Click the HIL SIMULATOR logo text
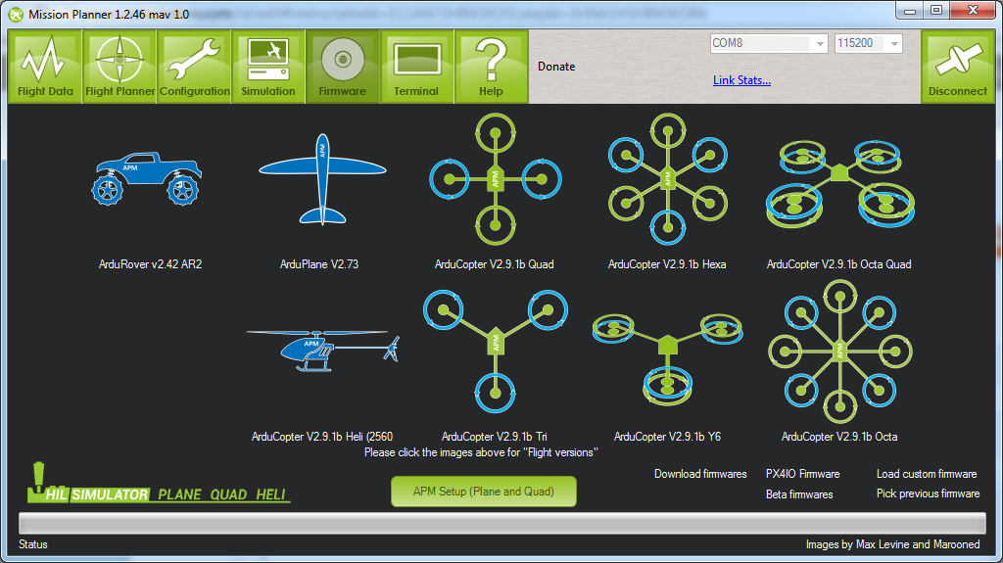This screenshot has height=563, width=1003. pyautogui.click(x=97, y=494)
